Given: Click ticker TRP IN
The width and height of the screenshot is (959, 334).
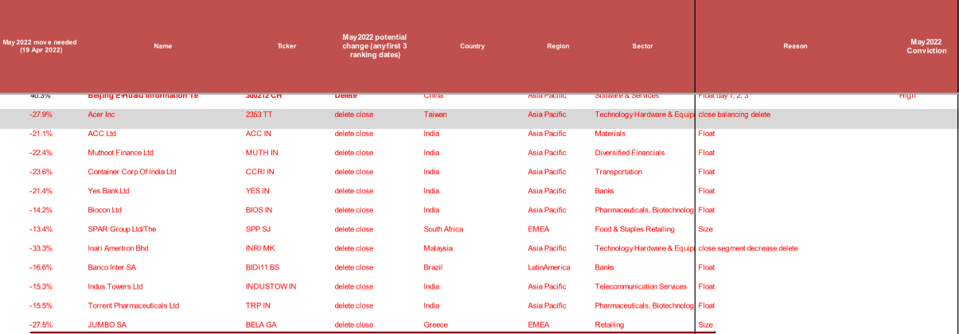Looking at the screenshot, I should tap(258, 305).
